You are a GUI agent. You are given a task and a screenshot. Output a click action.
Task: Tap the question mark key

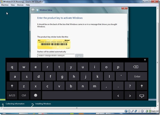[x=130, y=86]
